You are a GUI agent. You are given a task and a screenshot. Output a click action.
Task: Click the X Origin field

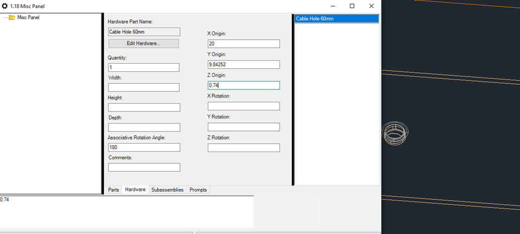pos(243,44)
